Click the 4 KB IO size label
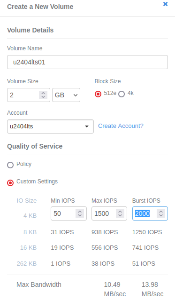The width and height of the screenshot is (175, 300). tap(30, 216)
